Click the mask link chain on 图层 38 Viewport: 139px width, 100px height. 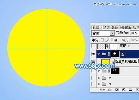click(x=107, y=46)
